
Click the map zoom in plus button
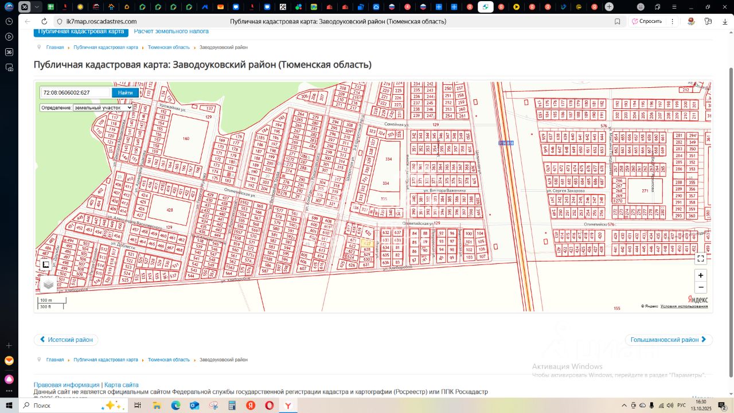[x=700, y=275]
